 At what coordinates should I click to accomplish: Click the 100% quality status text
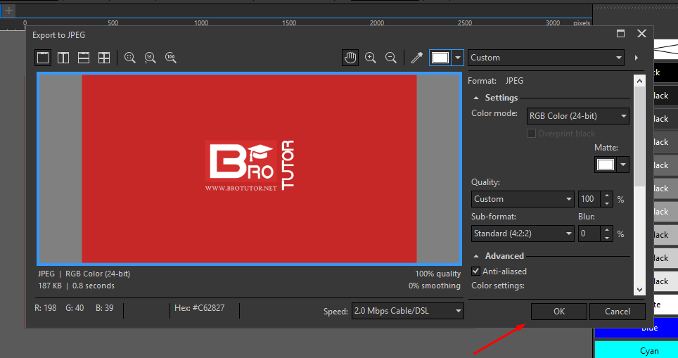(x=437, y=274)
